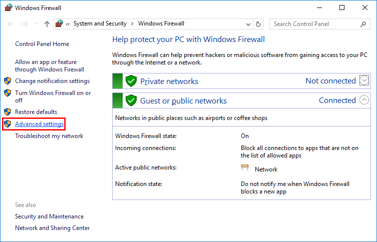
Task: Open Security and Maintenance
Action: click(49, 216)
